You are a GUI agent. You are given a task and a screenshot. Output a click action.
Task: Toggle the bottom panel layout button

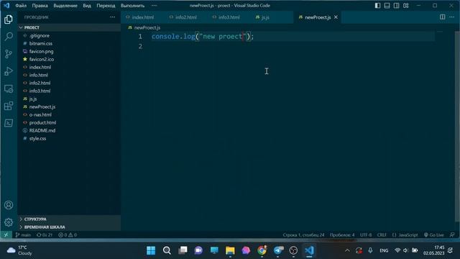pos(387,6)
